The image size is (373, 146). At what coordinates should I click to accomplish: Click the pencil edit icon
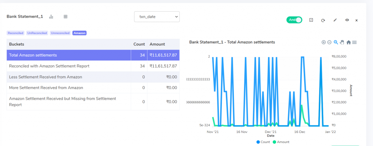click(335, 20)
